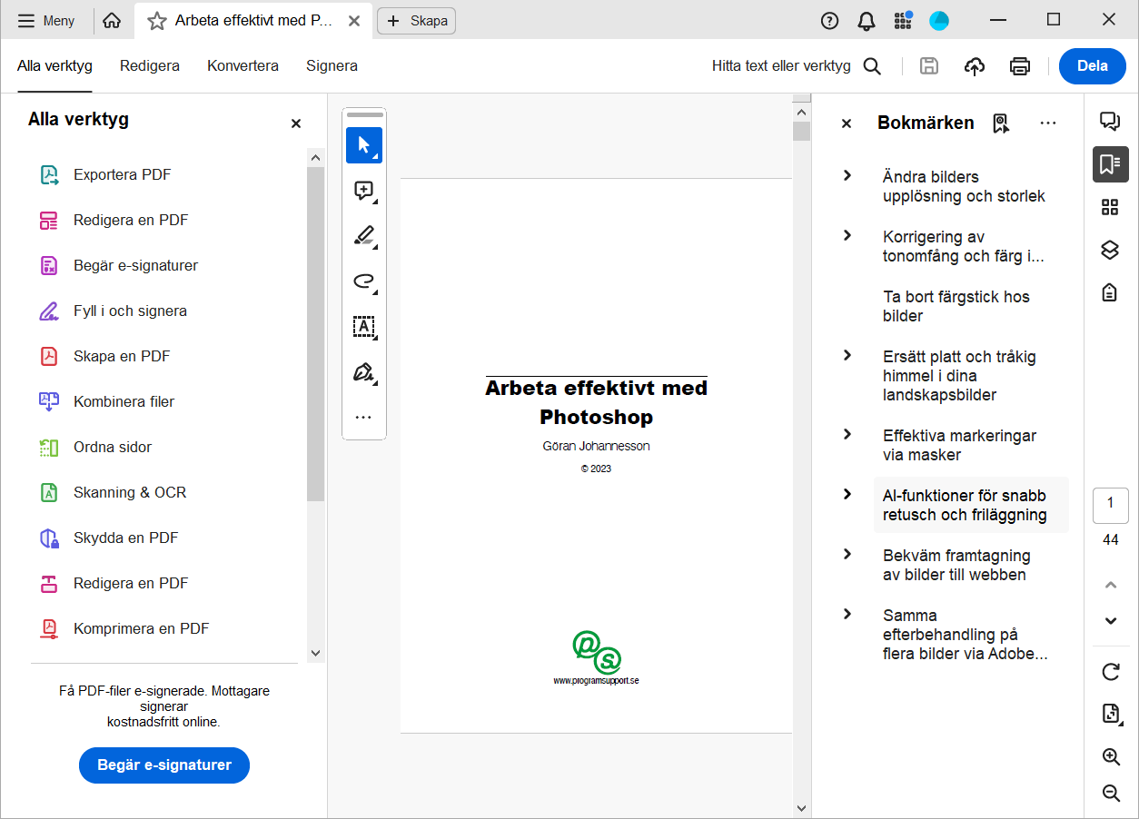The image size is (1139, 819).
Task: Click the cloud upload icon
Action: (x=975, y=66)
